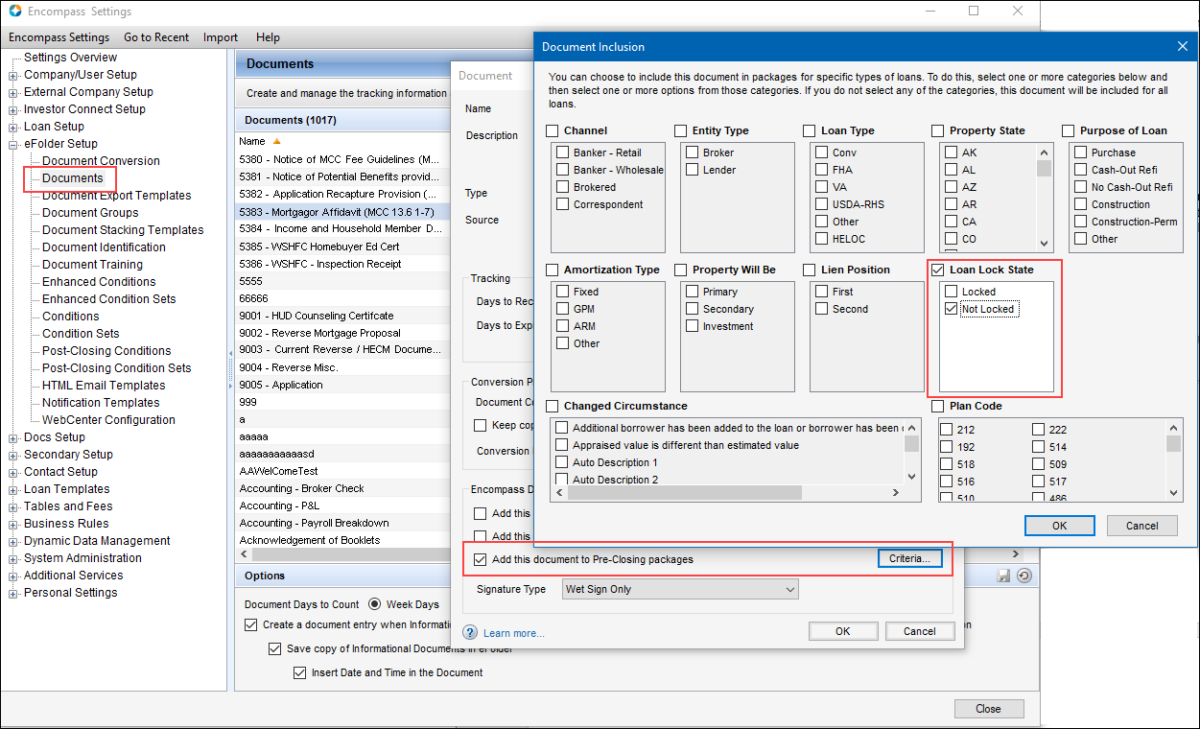
Task: Select Document Conversion tree item
Action: [101, 161]
